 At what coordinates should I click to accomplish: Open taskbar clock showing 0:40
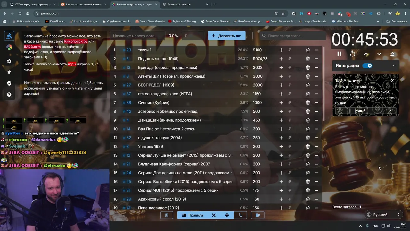[x=400, y=226]
